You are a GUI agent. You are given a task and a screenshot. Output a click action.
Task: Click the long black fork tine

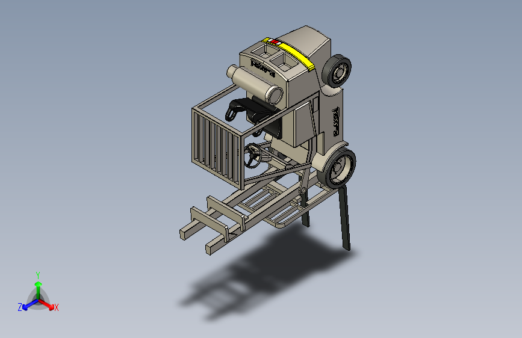(344, 218)
